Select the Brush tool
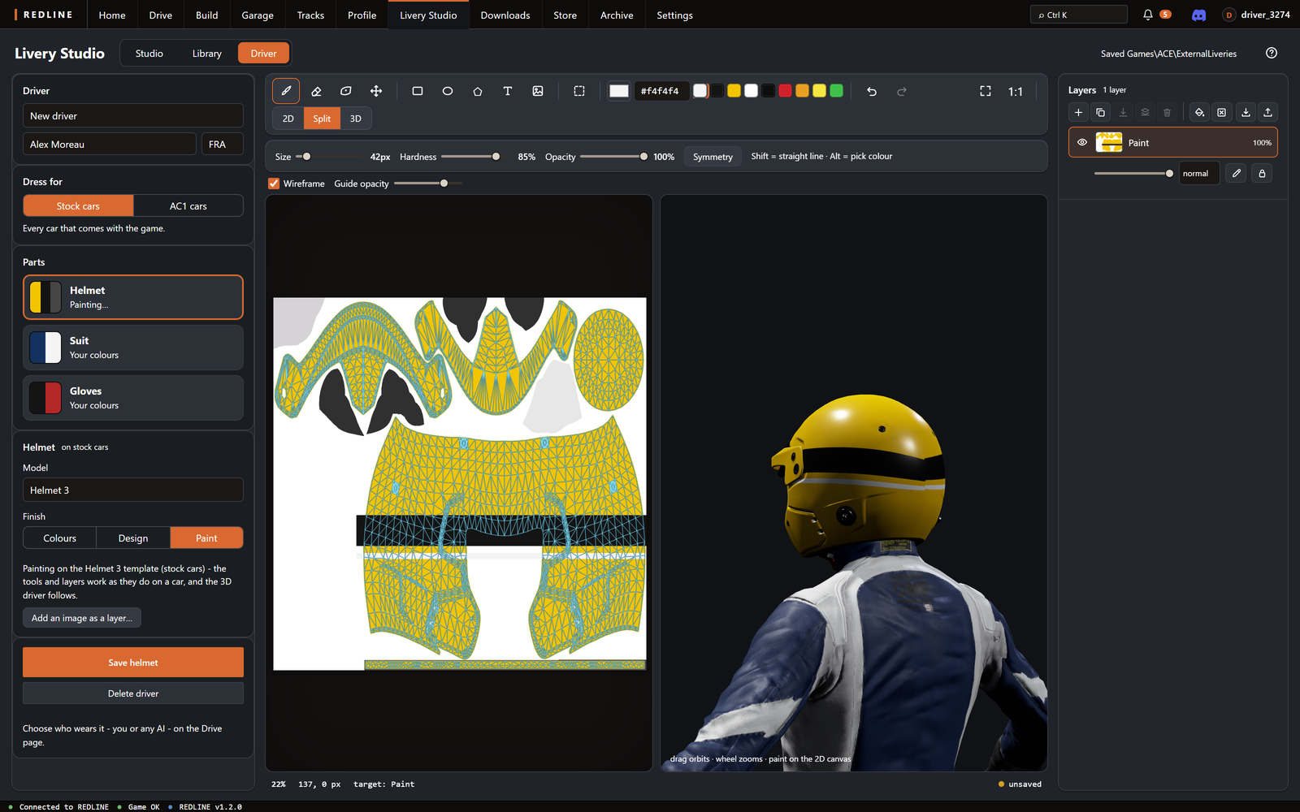1300x812 pixels. click(x=286, y=91)
